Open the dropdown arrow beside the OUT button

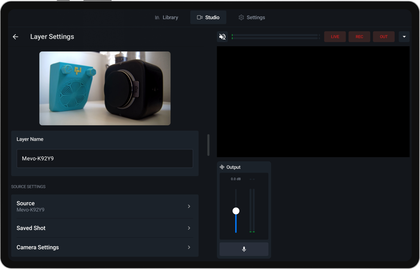tap(404, 36)
